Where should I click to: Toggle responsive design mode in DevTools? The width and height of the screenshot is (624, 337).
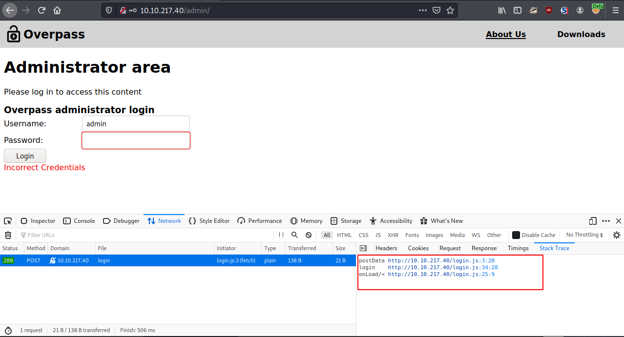(x=593, y=221)
